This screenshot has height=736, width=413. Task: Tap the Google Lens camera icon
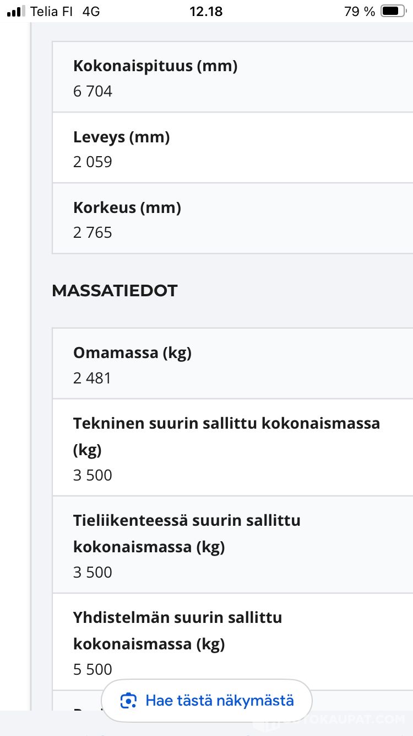(128, 701)
